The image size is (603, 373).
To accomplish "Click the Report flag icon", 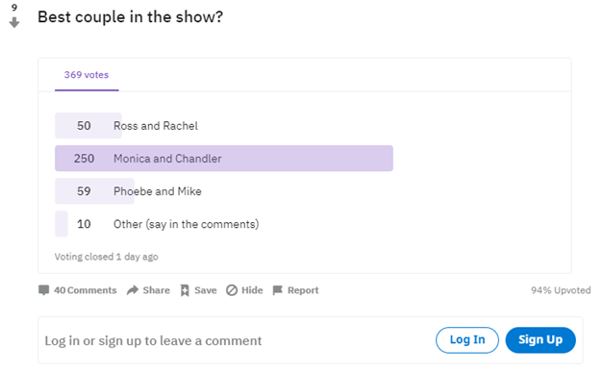I will click(277, 290).
